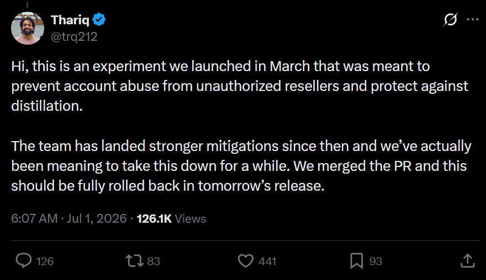Screen dimensions: 486x280
Task: Click the blue verified checkmark badge
Action: (99, 20)
